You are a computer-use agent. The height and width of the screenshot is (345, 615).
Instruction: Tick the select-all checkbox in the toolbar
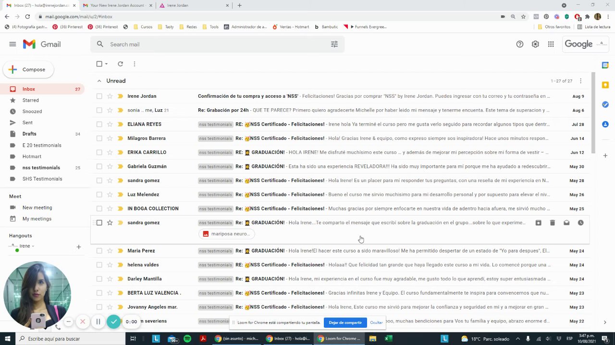tap(99, 64)
